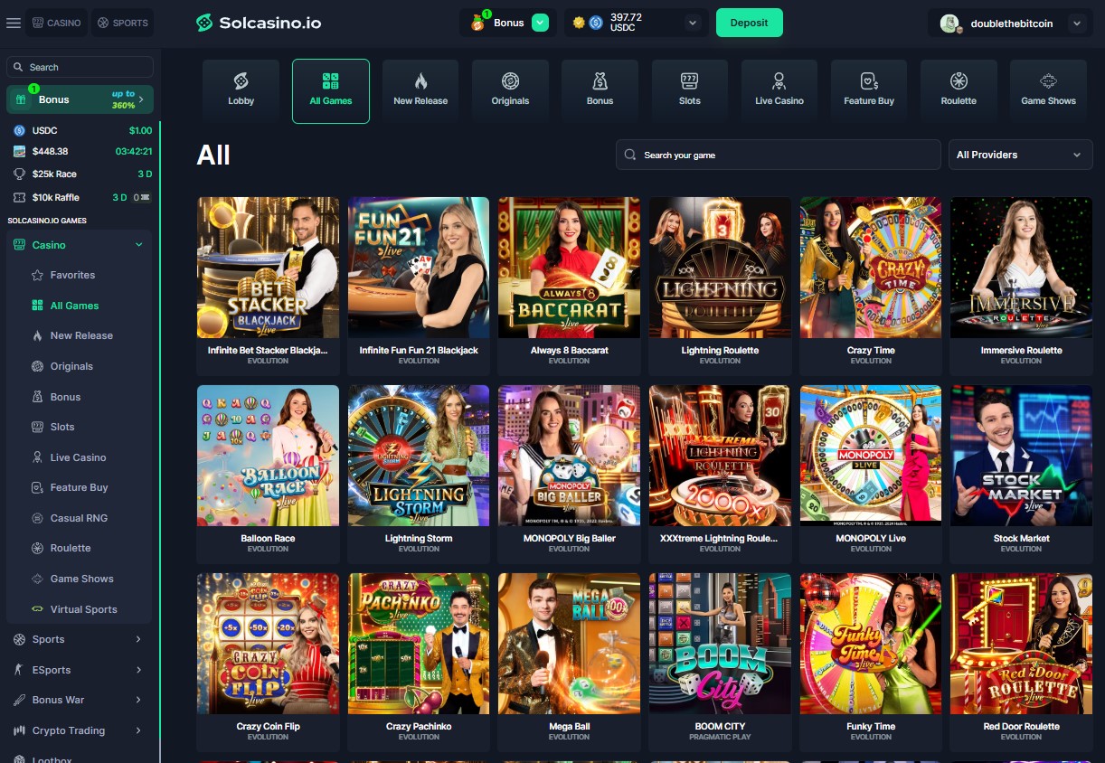The width and height of the screenshot is (1105, 763).
Task: Click the USDC coin icon in sidebar
Action: [19, 130]
